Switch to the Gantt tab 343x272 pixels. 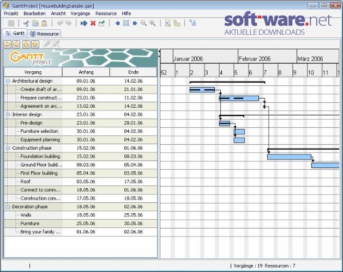[15, 33]
